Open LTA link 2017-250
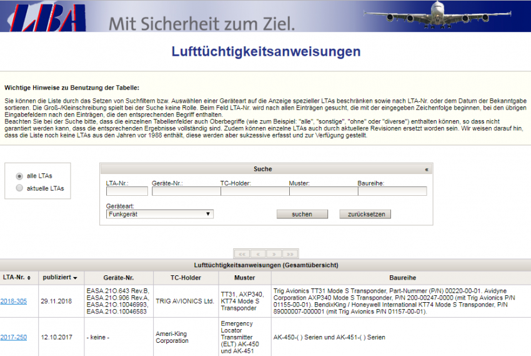 pyautogui.click(x=14, y=337)
